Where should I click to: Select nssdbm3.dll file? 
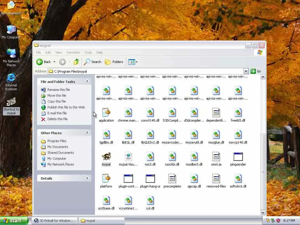[194, 156]
